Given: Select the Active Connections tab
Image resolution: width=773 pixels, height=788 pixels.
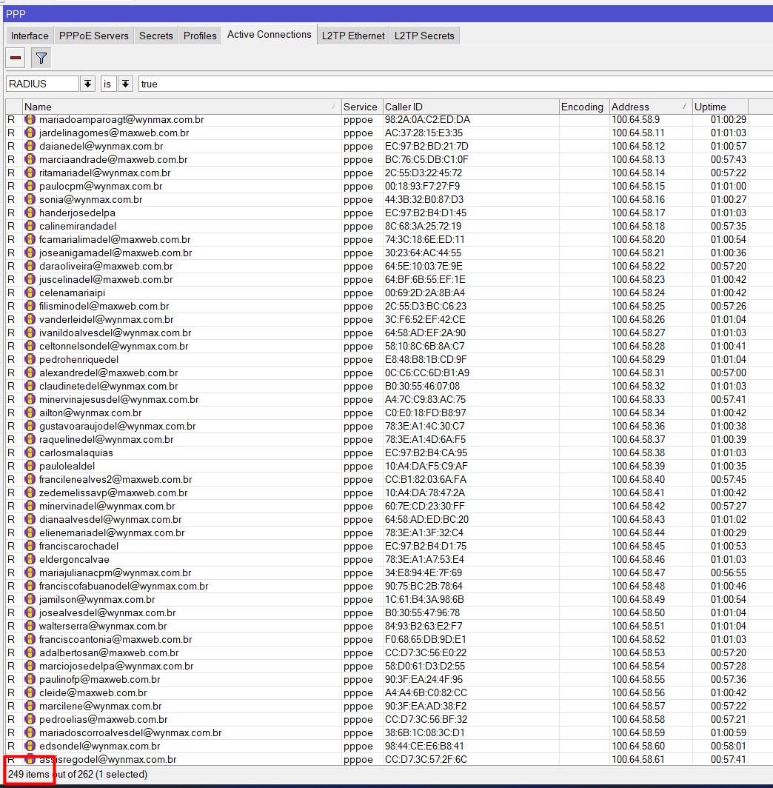Looking at the screenshot, I should pos(270,34).
